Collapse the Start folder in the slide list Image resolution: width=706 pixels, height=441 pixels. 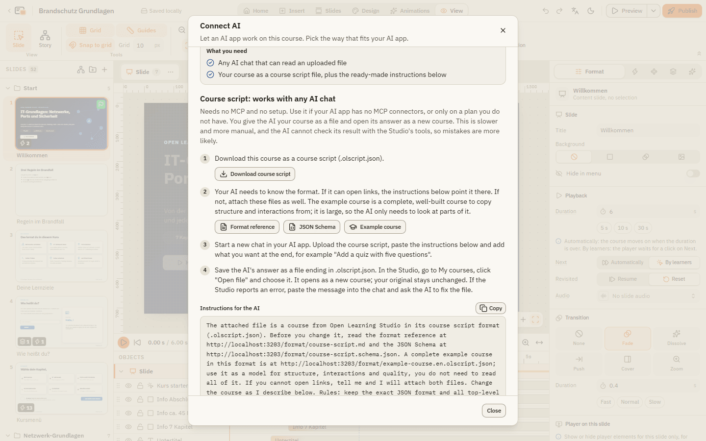(x=8, y=88)
